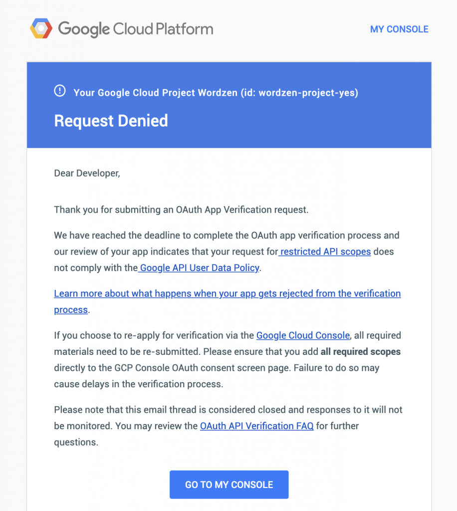Click the Google Cloud Platform hexagon logo
Screen dimensions: 457x511
click(x=41, y=28)
